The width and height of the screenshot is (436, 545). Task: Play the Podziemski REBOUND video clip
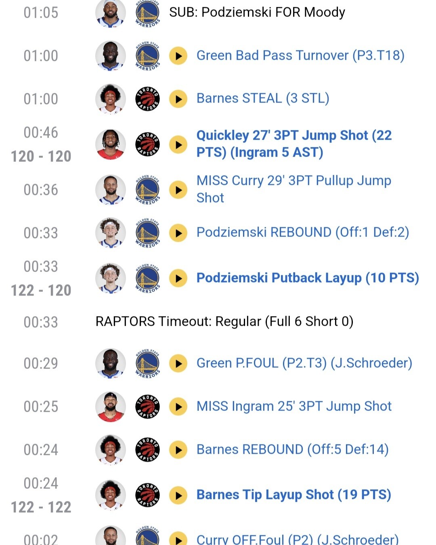click(x=178, y=233)
